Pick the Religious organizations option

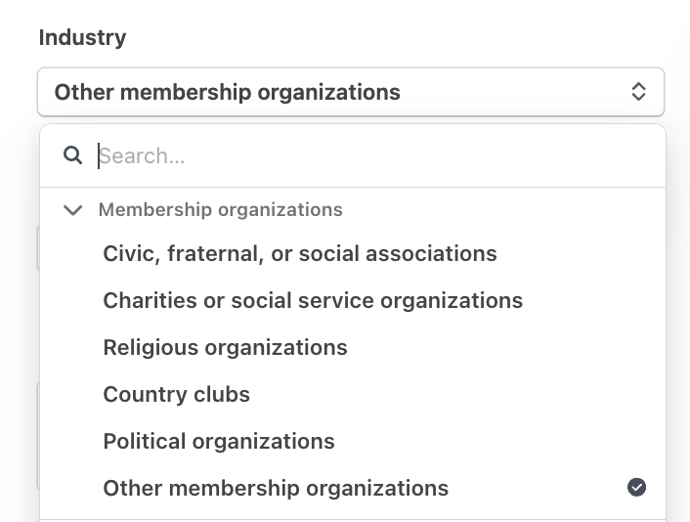pos(225,347)
